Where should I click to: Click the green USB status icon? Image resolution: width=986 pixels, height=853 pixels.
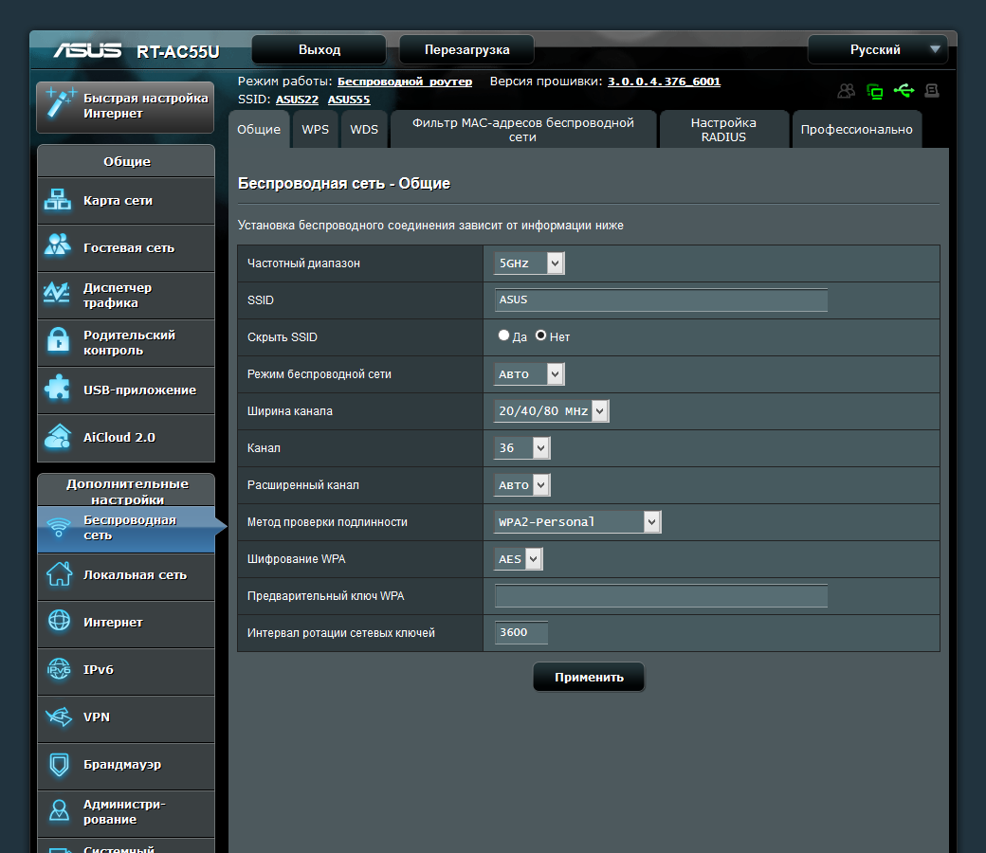(x=904, y=91)
